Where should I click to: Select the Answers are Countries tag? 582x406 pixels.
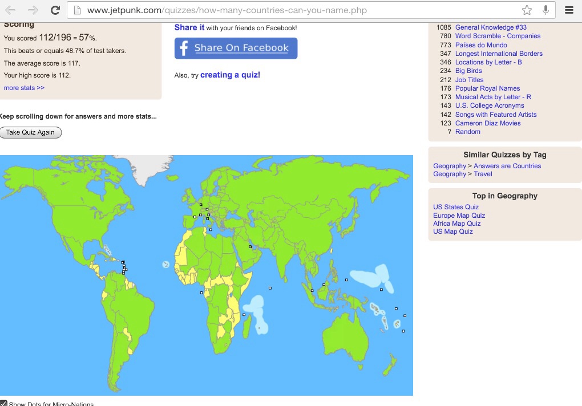[x=507, y=166]
